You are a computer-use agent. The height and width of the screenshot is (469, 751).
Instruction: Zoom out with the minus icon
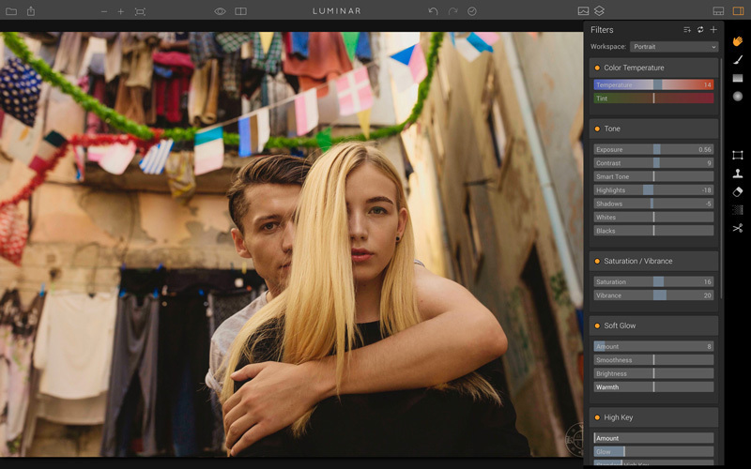click(x=104, y=11)
